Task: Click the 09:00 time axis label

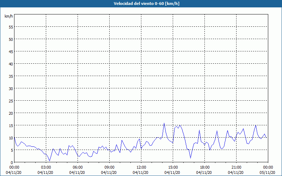Action: point(110,168)
